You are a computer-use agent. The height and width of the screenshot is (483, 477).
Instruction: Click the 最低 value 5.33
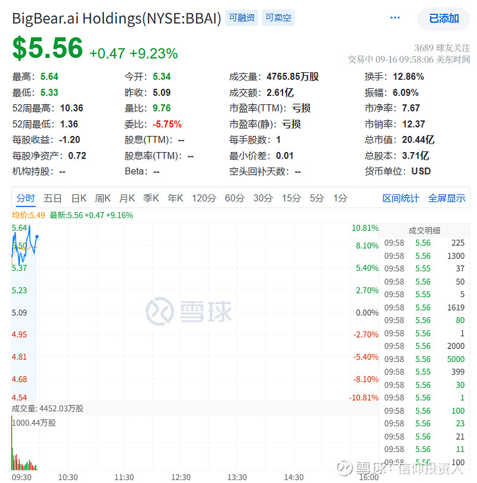[x=49, y=92]
